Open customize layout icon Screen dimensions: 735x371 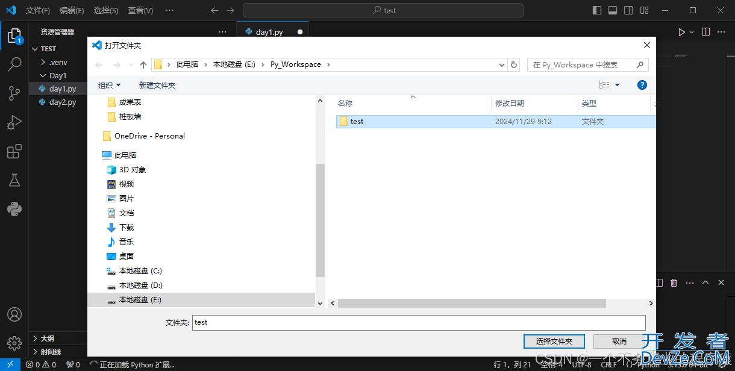click(645, 10)
